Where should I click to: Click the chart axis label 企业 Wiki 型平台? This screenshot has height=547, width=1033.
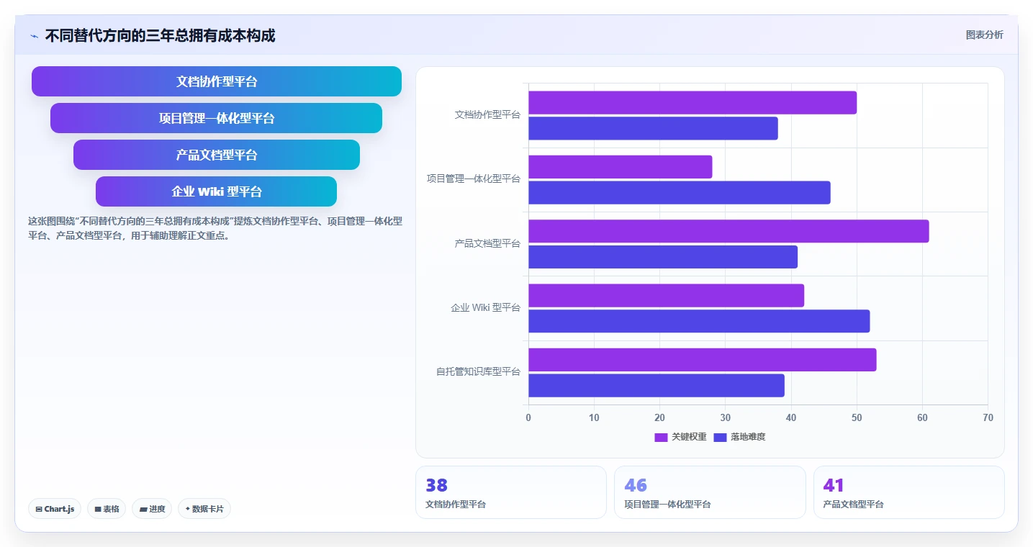[x=485, y=307]
